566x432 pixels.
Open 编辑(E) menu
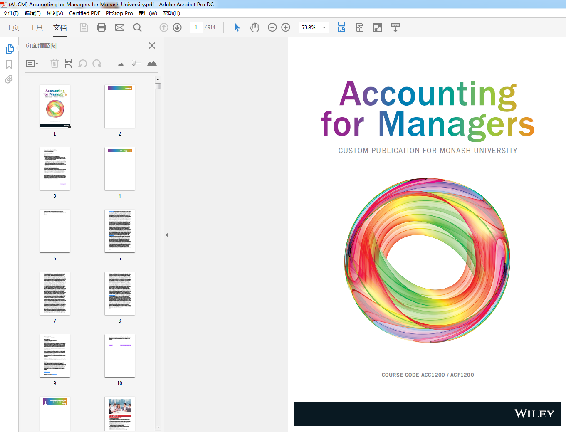(x=32, y=13)
